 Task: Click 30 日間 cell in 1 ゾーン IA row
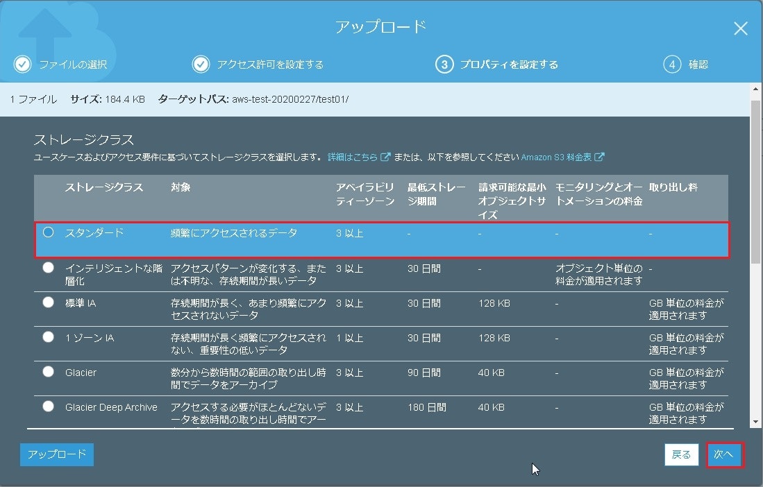(424, 338)
